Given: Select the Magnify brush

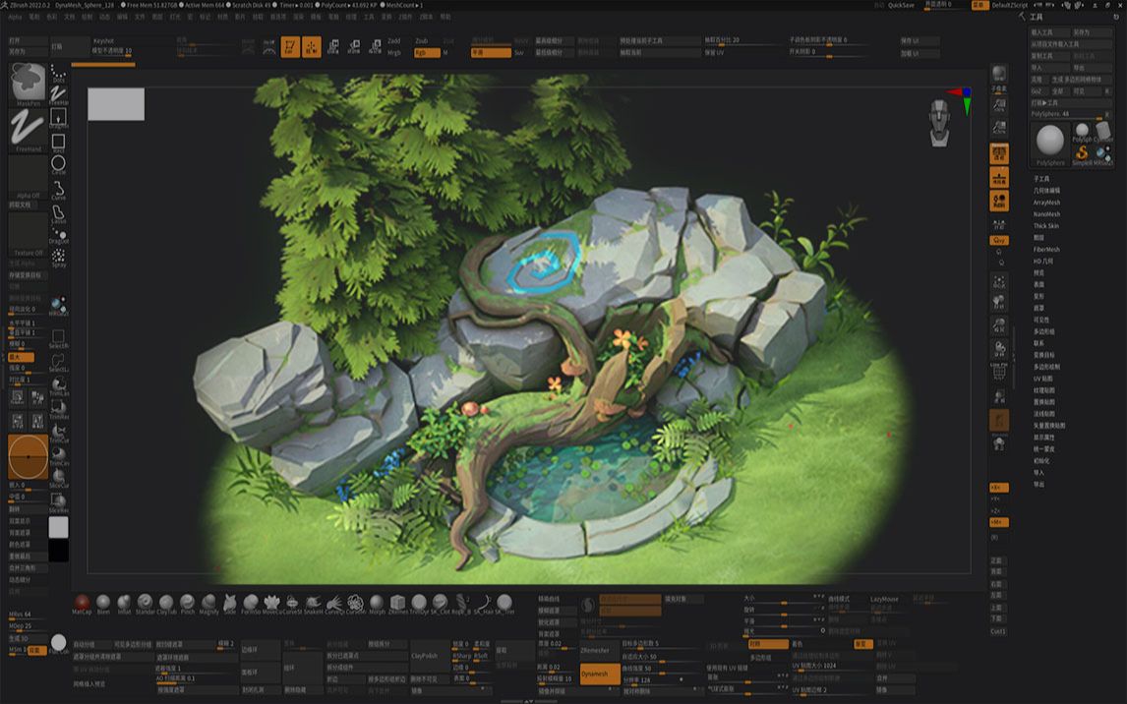Looking at the screenshot, I should click(208, 603).
